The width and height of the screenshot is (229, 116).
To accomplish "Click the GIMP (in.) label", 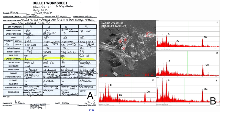I will pos(19,45).
